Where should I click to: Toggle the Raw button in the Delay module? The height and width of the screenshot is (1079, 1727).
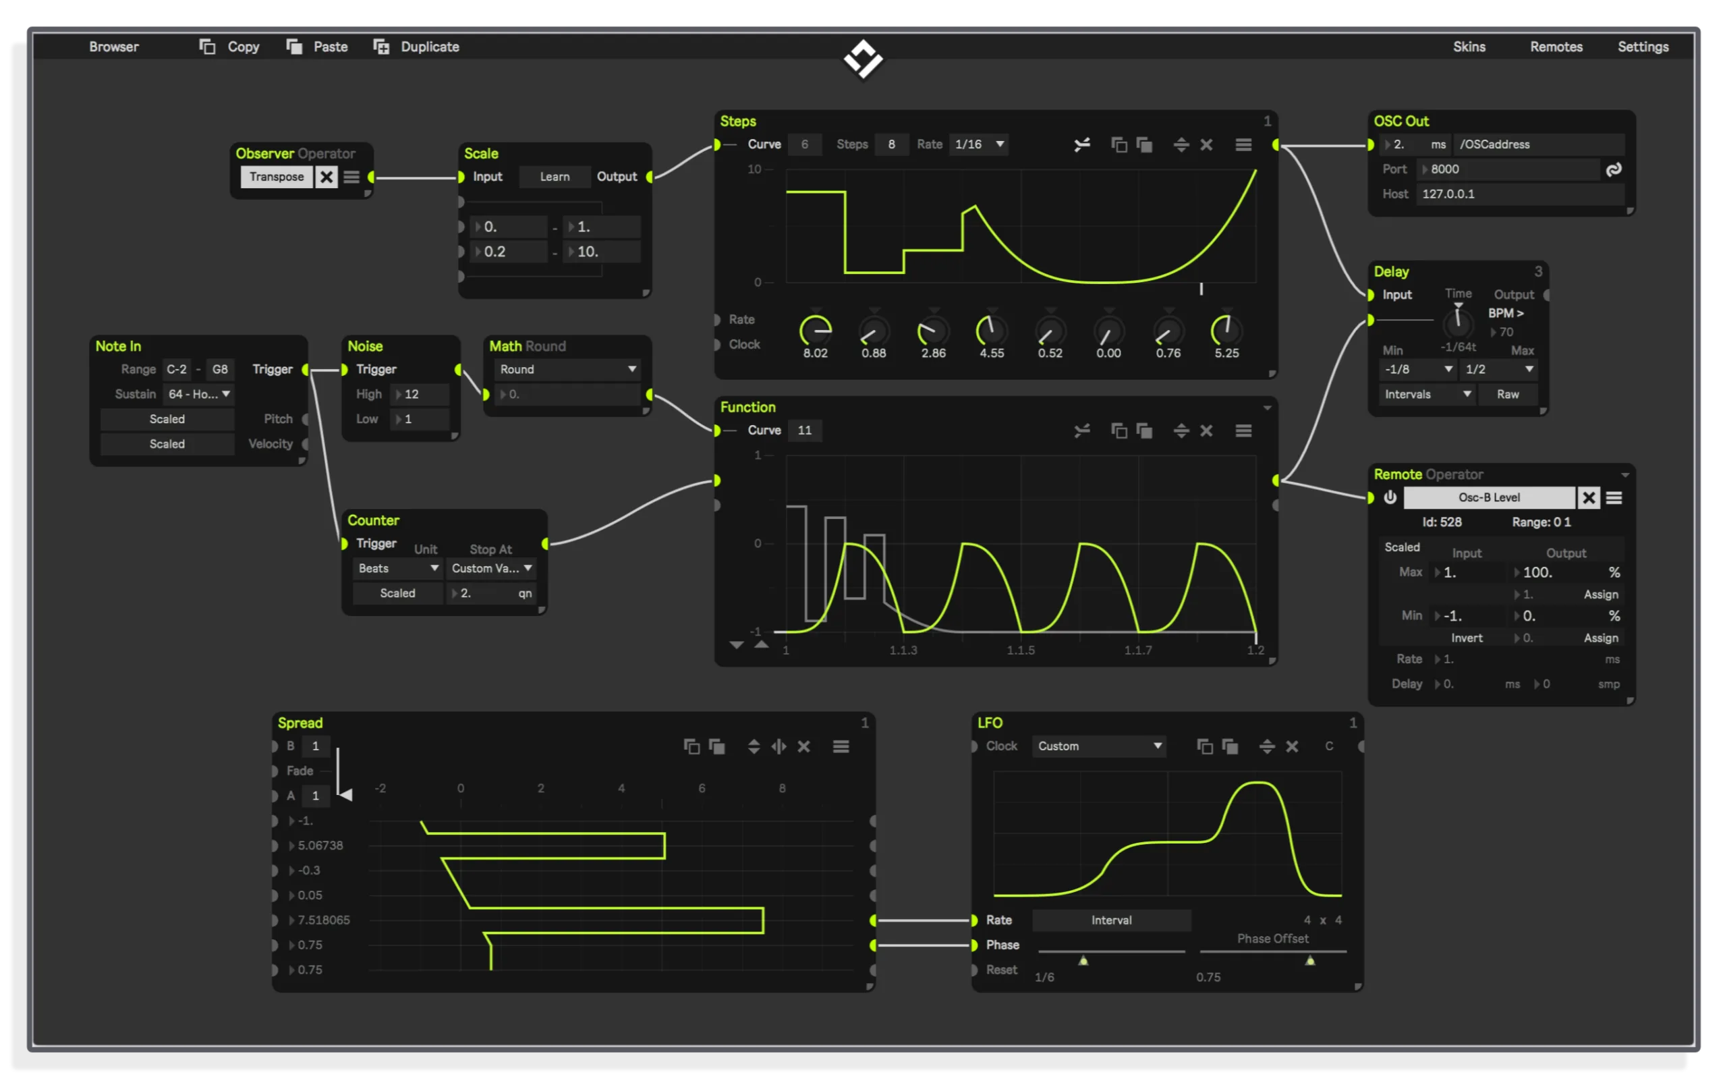pyautogui.click(x=1507, y=394)
